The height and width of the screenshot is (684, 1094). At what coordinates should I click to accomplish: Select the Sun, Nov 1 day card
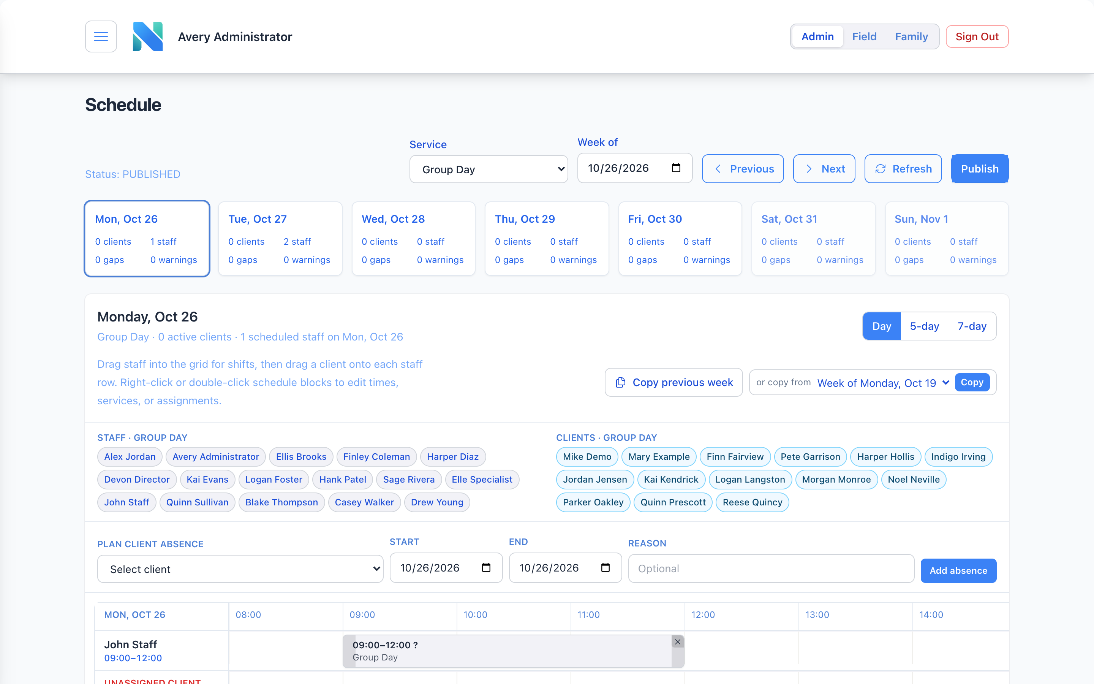(x=947, y=238)
